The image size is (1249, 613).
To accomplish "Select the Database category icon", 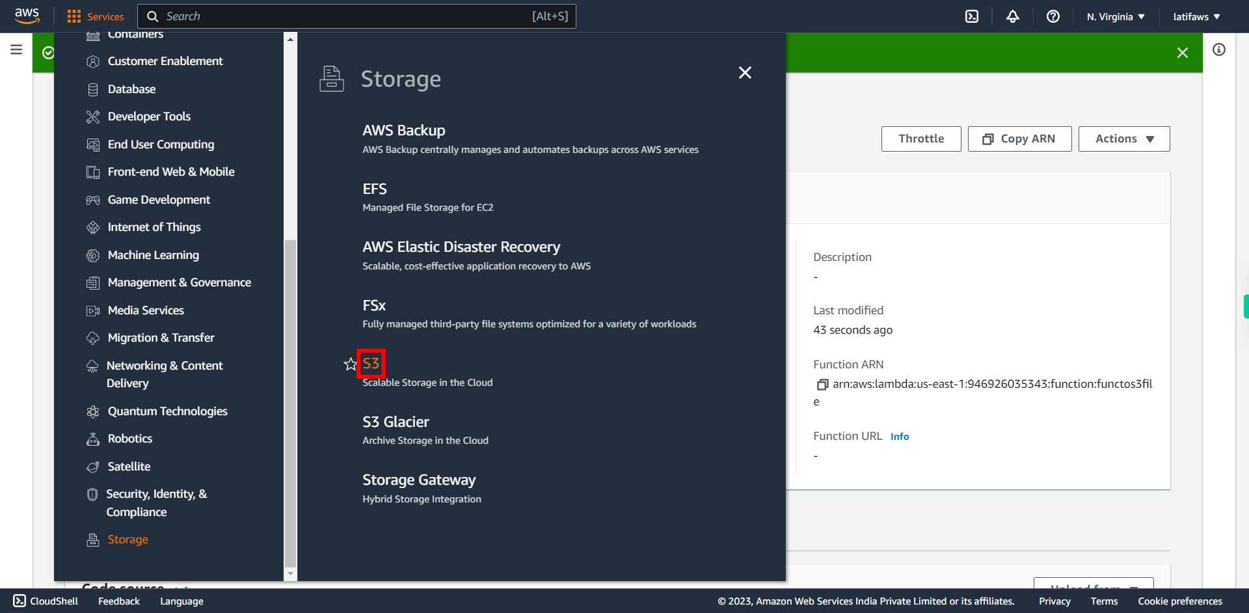I will (93, 89).
